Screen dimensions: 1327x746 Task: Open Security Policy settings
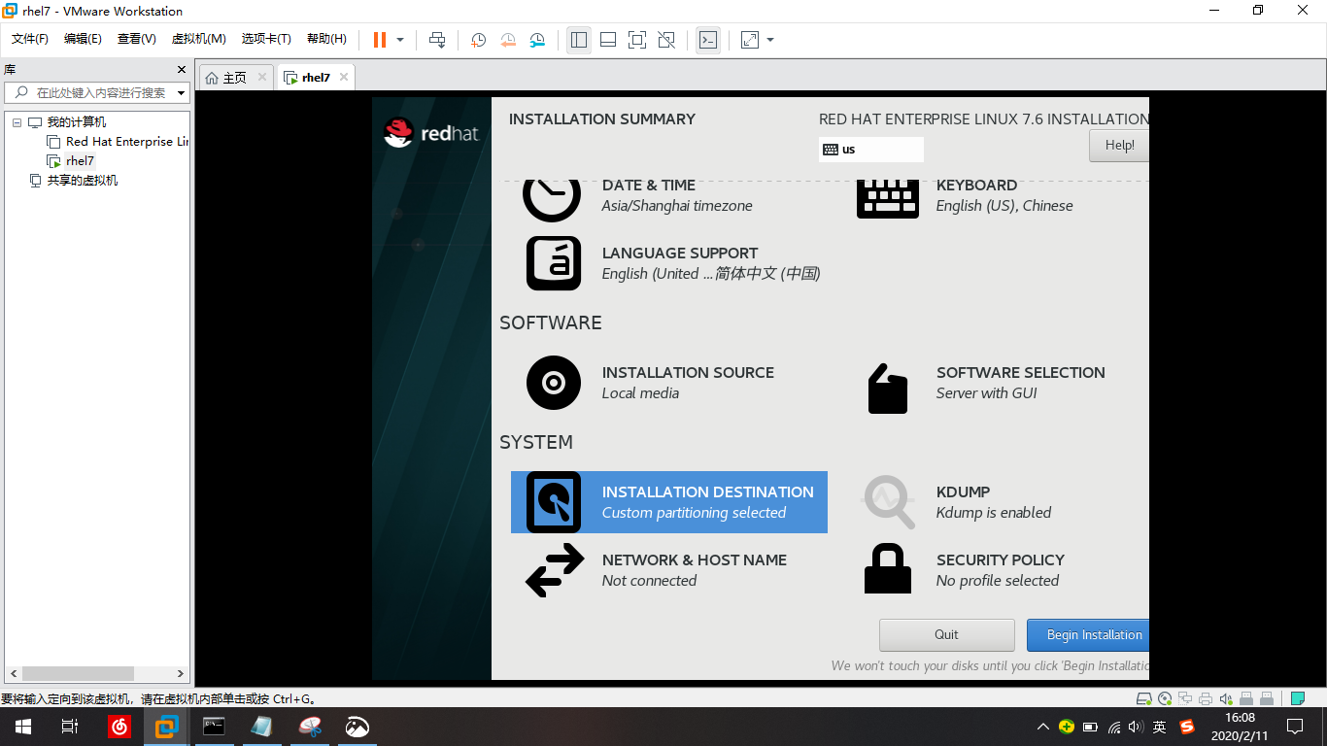[964, 570]
